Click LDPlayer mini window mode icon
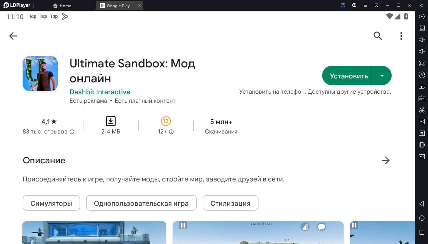The image size is (428, 244). point(376,5)
